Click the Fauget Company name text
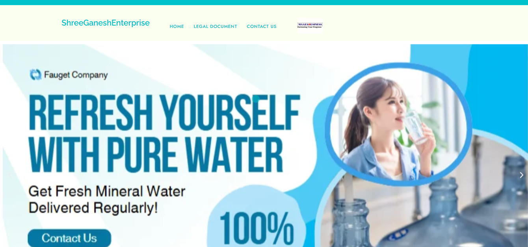Image resolution: width=528 pixels, height=247 pixels. pyautogui.click(x=76, y=75)
